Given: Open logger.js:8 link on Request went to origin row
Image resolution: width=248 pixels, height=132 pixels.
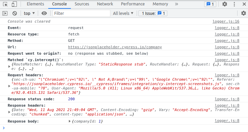Looking at the screenshot, I should click(x=227, y=53).
